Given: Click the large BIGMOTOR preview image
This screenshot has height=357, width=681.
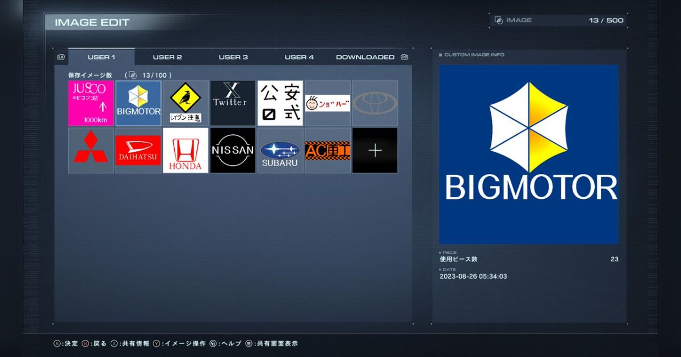Looking at the screenshot, I should (x=528, y=154).
